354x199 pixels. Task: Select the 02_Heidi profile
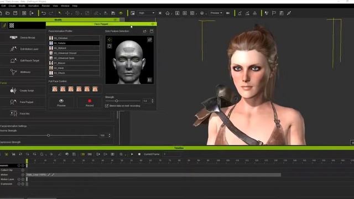pos(74,68)
